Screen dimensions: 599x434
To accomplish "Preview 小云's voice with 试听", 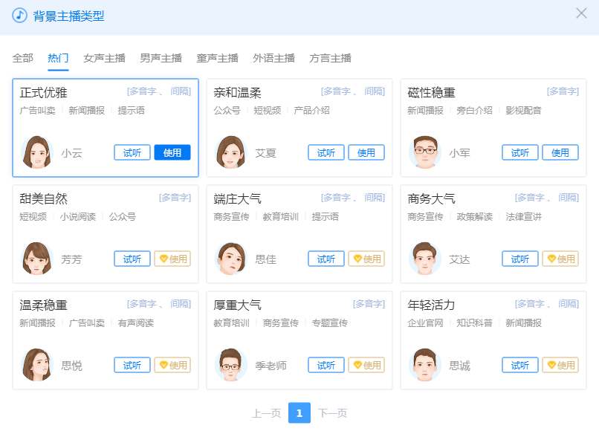I will 132,153.
